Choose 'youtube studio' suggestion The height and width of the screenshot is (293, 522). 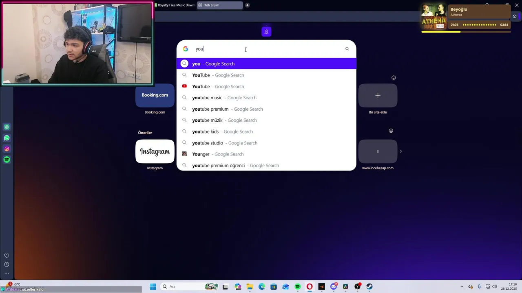point(266,143)
